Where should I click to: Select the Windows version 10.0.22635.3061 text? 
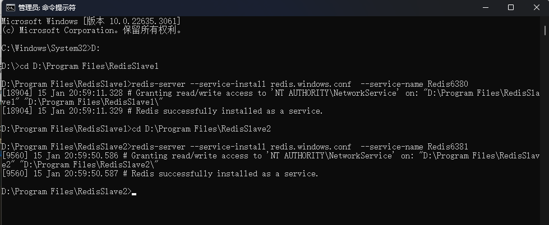144,21
